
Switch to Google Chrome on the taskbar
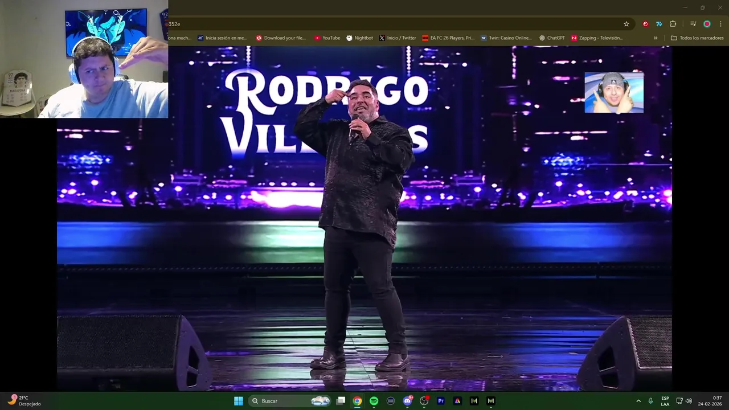coord(357,401)
